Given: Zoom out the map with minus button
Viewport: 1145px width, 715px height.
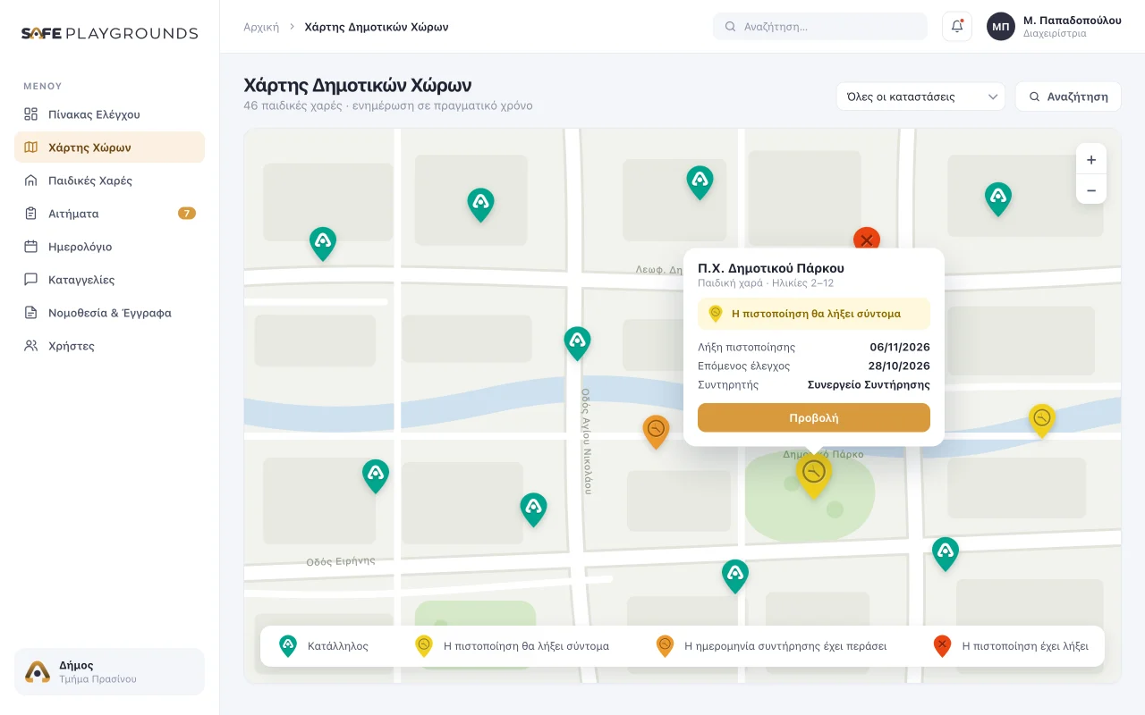Looking at the screenshot, I should pos(1090,189).
